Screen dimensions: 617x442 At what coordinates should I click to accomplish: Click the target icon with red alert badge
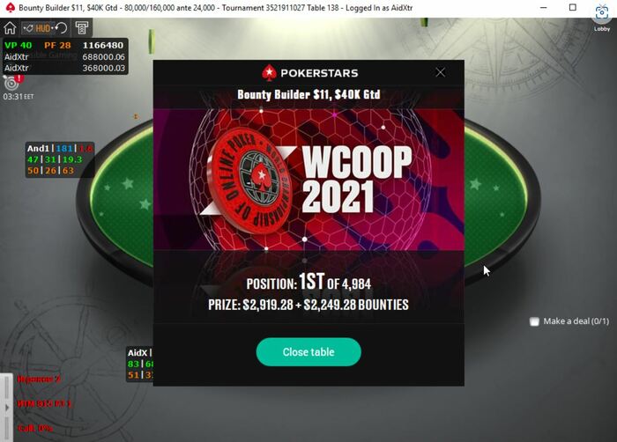[x=13, y=82]
